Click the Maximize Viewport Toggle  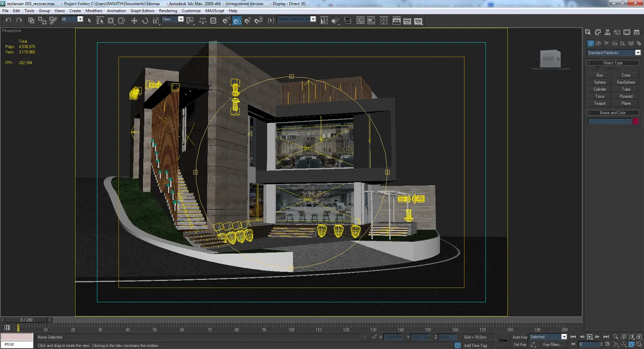pyautogui.click(x=639, y=344)
